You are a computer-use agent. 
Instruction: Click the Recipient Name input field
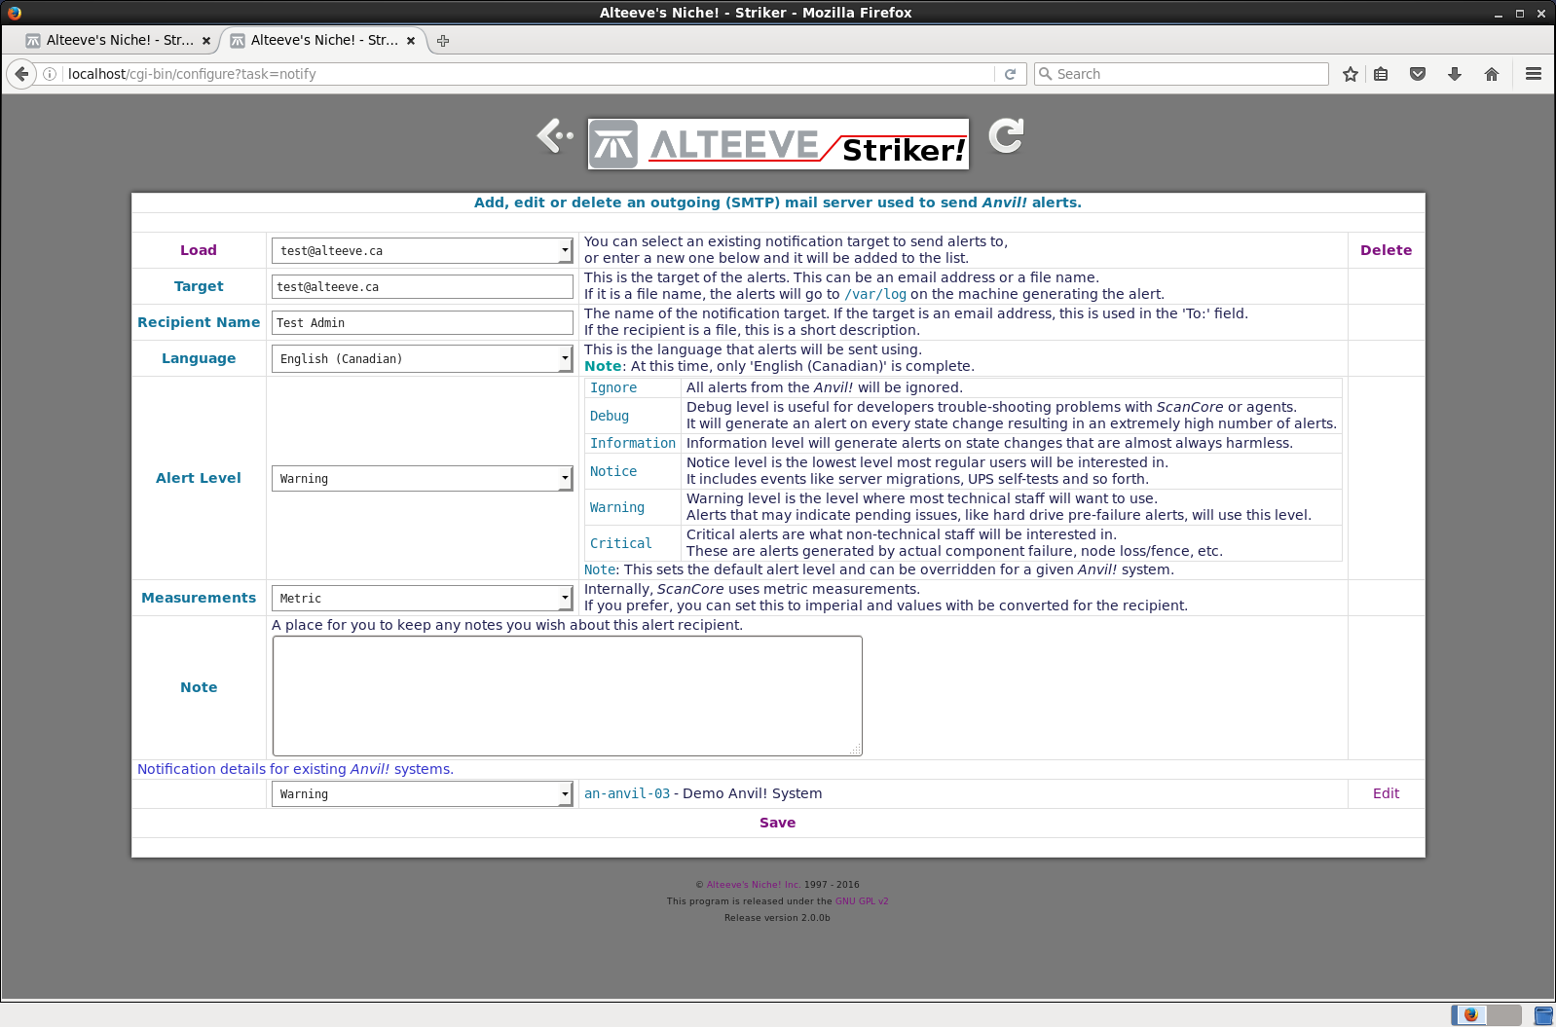(423, 322)
